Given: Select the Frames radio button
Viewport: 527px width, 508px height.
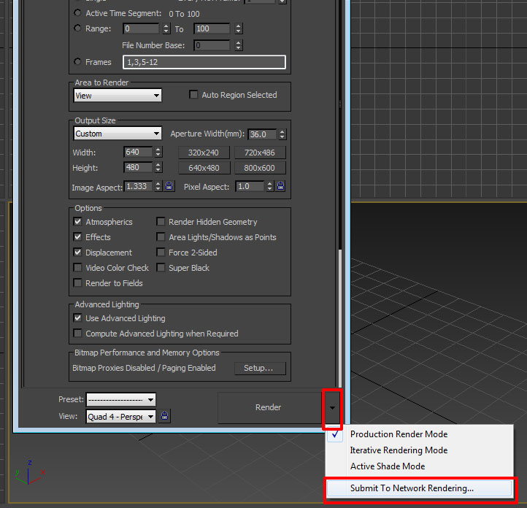Looking at the screenshot, I should (x=77, y=61).
